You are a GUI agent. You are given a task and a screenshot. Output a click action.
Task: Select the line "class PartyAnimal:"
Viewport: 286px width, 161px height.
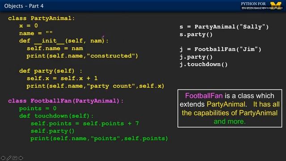42,18
